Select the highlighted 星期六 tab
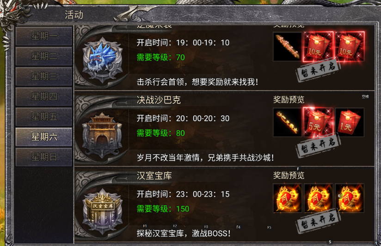Image resolution: width=381 pixels, height=246 pixels. [x=44, y=137]
